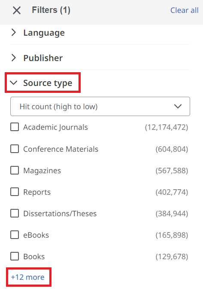Viewport: 203px width, 291px height.
Task: Click the Language heading label
Action: point(44,33)
